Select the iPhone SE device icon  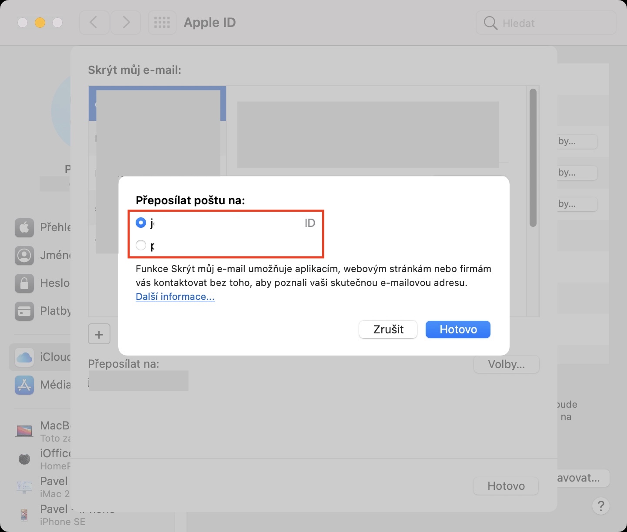click(24, 515)
